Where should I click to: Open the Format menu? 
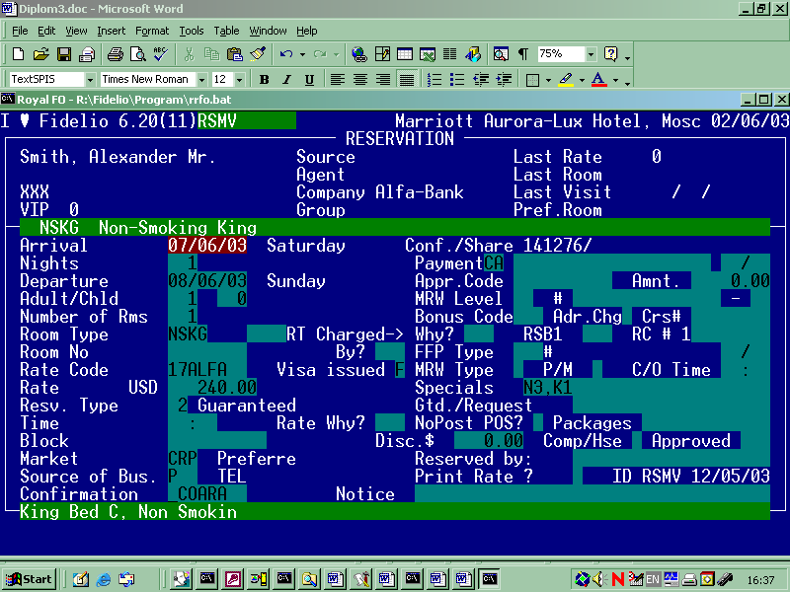point(152,31)
